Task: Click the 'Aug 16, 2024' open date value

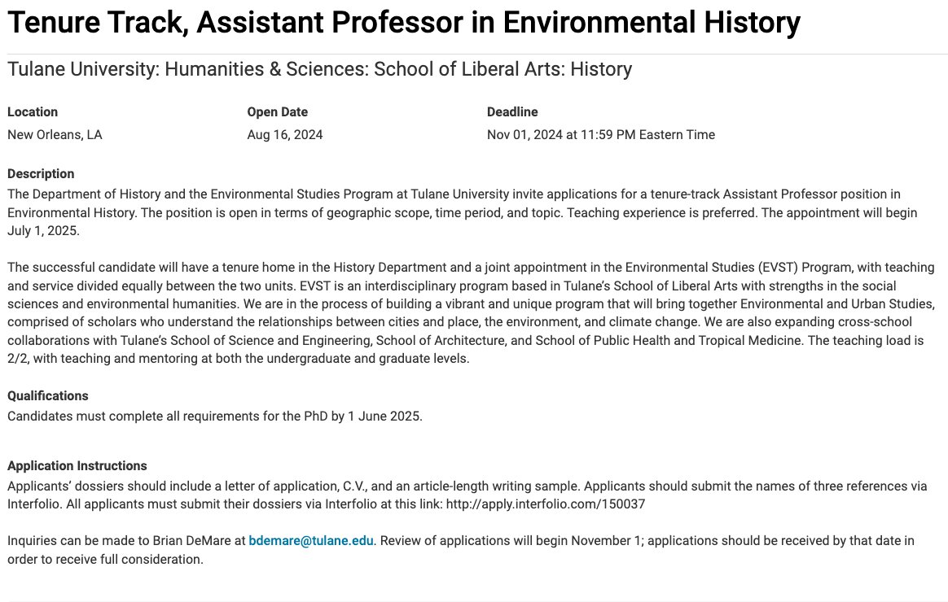Action: click(285, 135)
